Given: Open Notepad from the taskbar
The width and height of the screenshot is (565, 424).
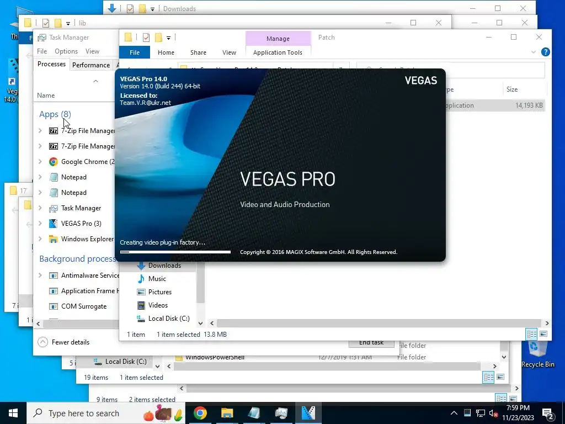Looking at the screenshot, I should 254,413.
